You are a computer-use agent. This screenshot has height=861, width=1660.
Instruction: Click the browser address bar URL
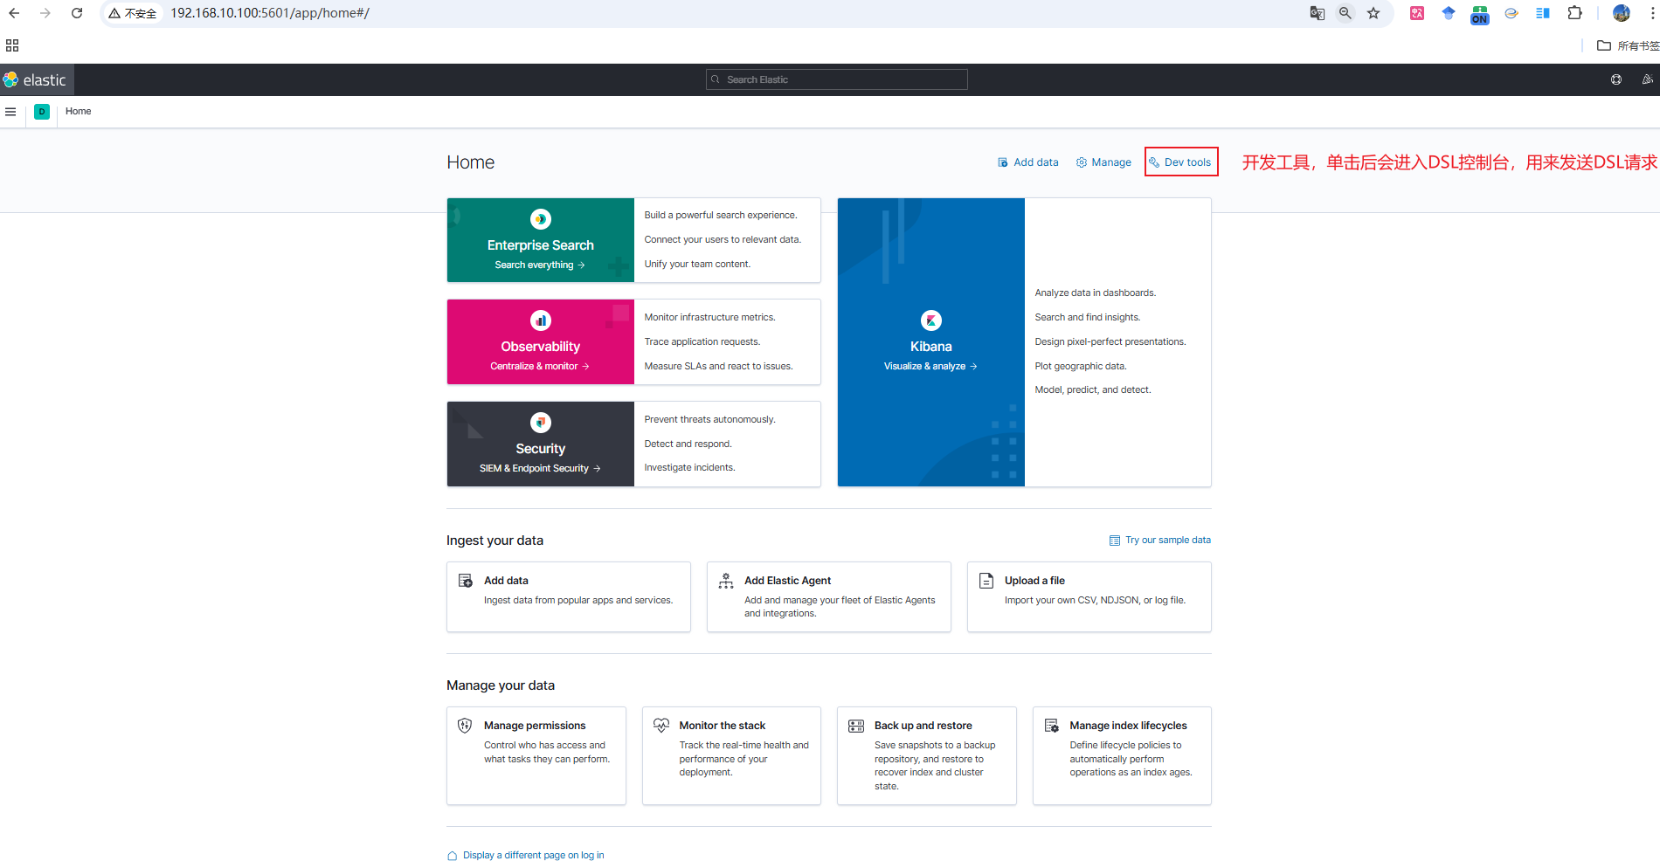(x=270, y=13)
